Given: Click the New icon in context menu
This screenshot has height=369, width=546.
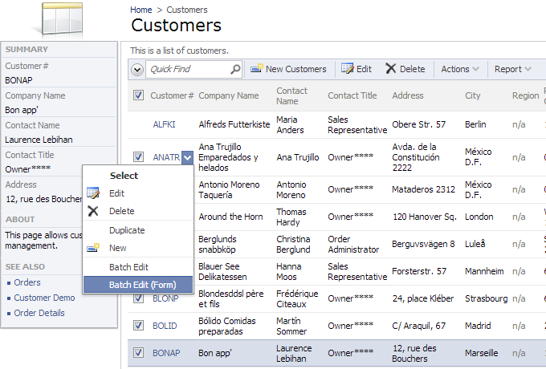Looking at the screenshot, I should [94, 248].
